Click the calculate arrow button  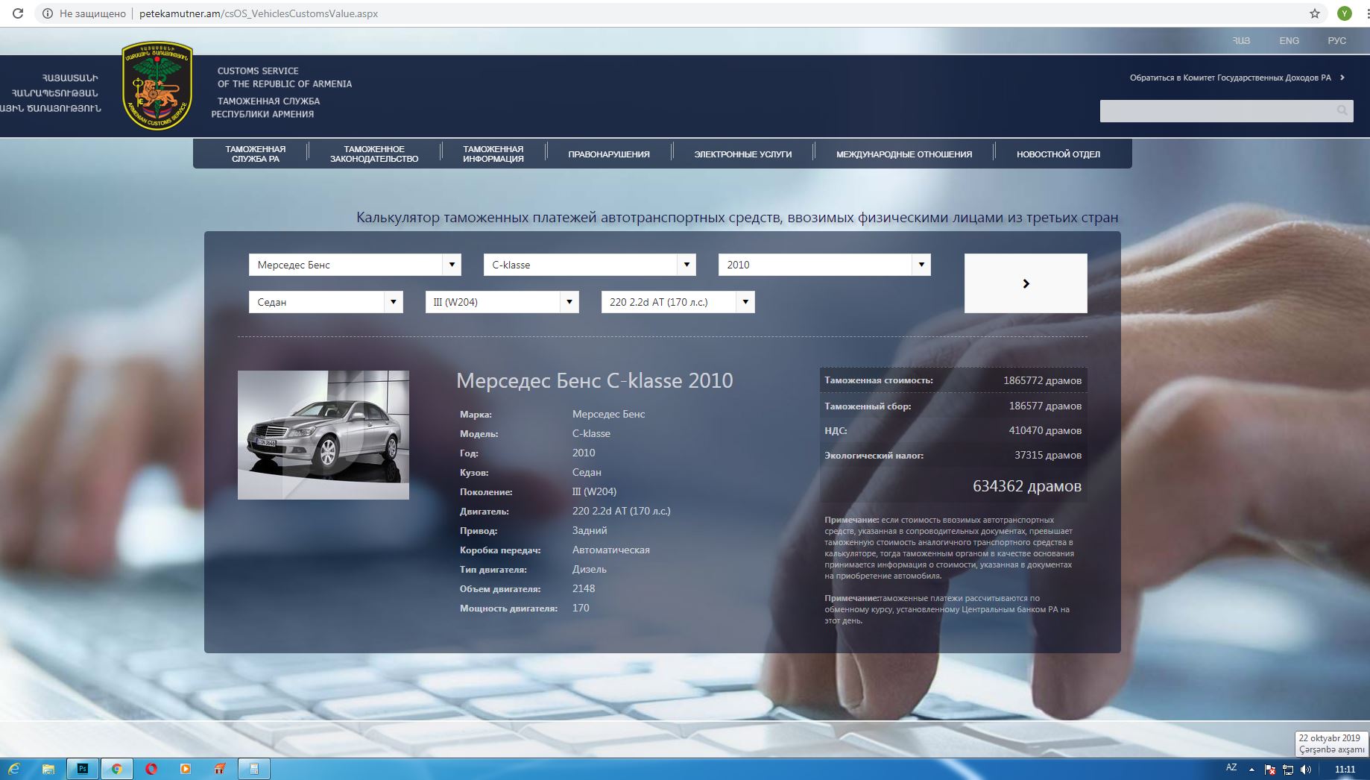(x=1026, y=283)
